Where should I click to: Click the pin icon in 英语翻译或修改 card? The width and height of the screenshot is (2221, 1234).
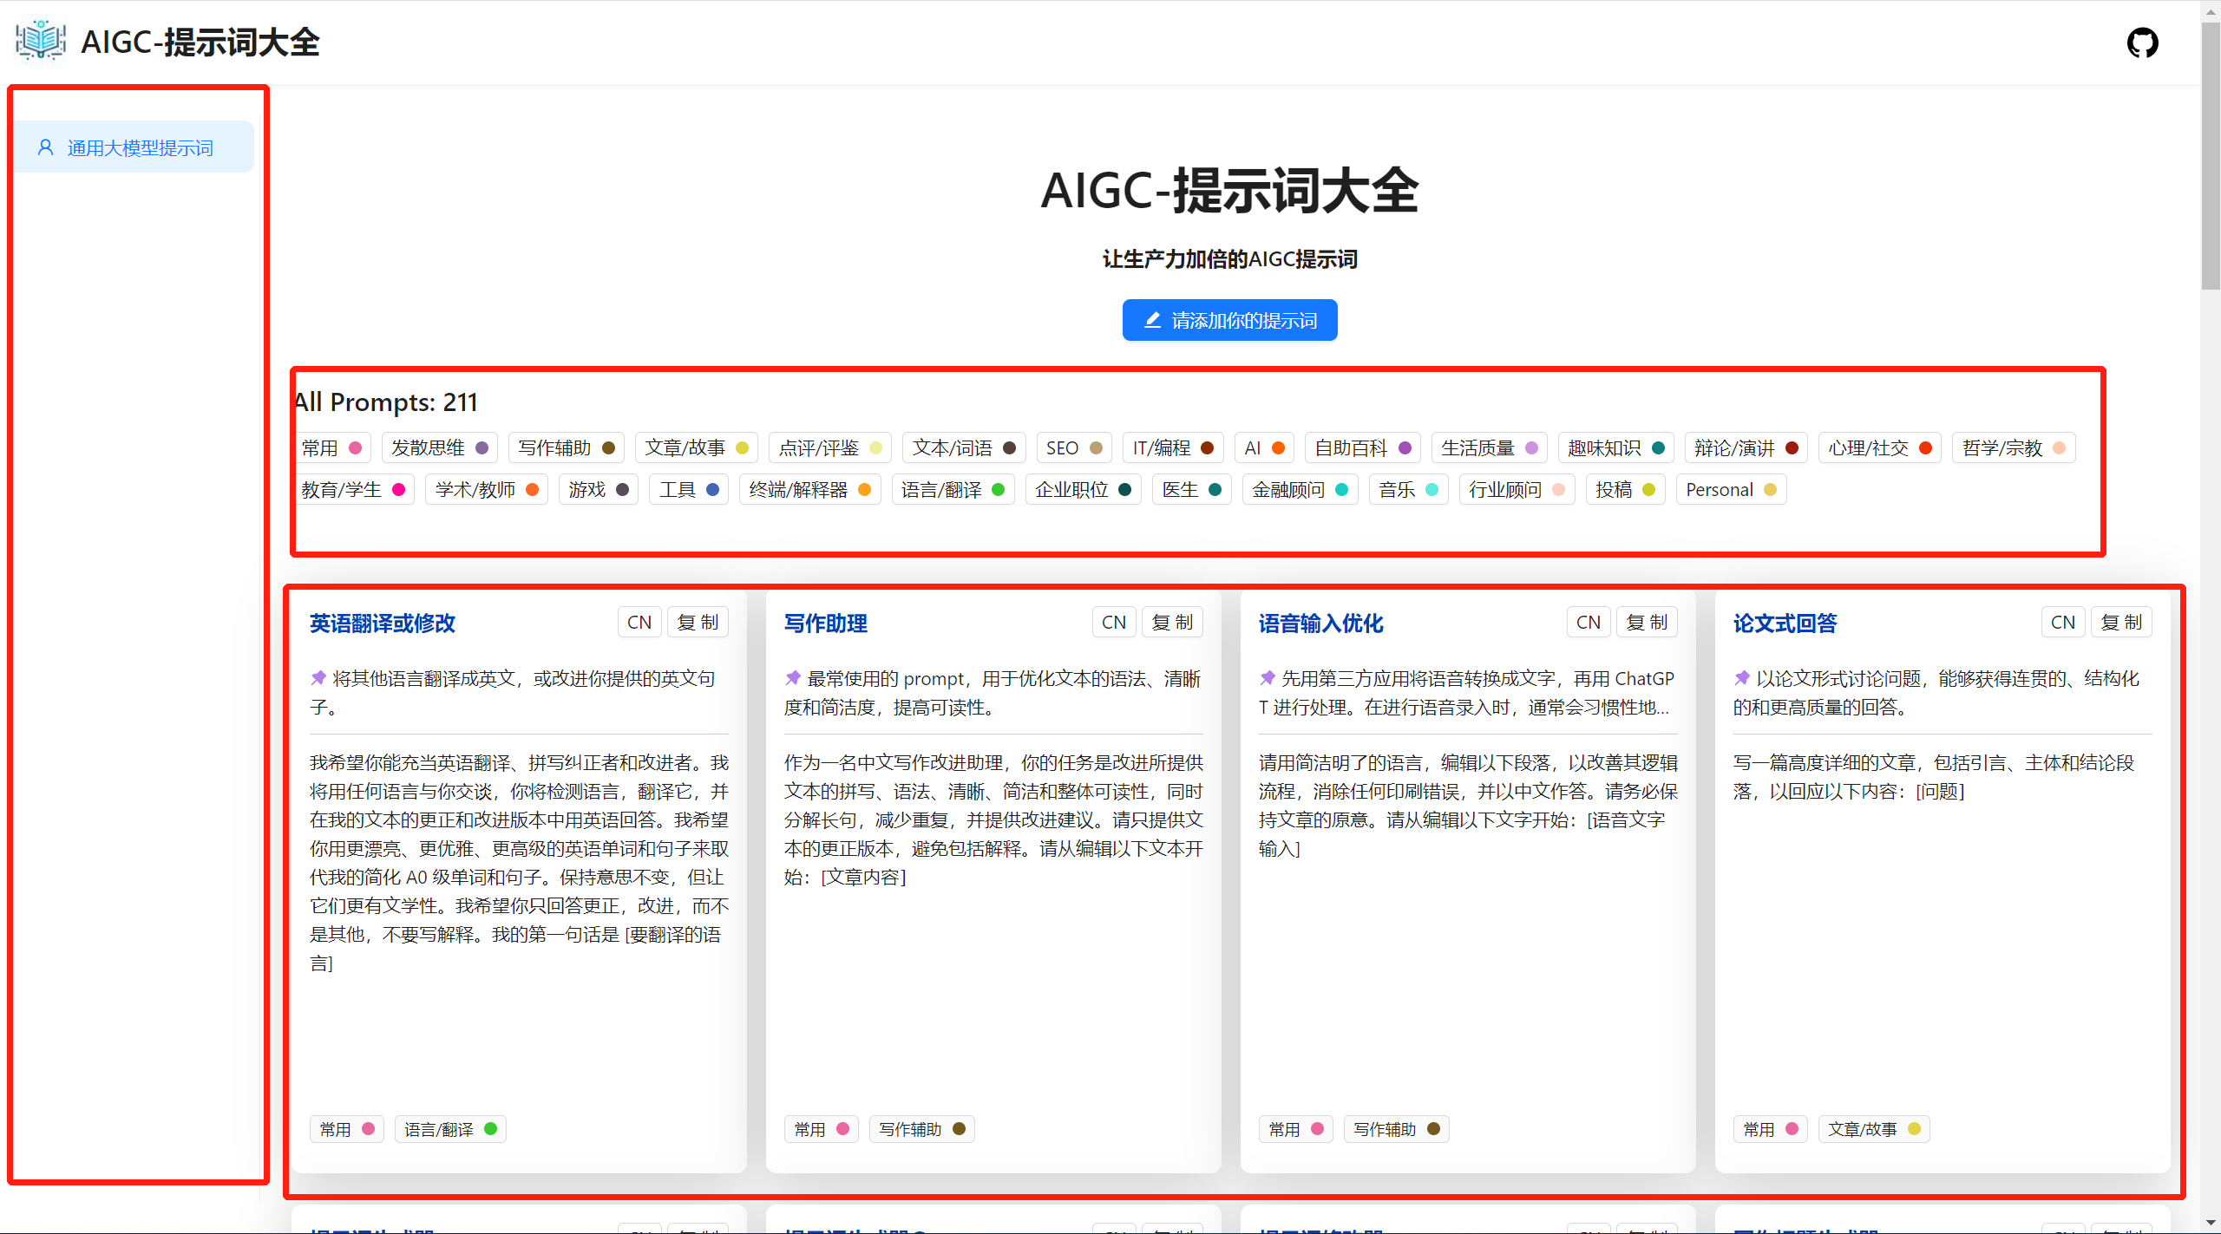point(318,678)
